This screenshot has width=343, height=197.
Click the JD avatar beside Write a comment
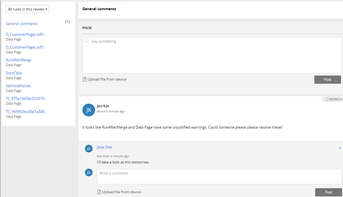click(89, 172)
